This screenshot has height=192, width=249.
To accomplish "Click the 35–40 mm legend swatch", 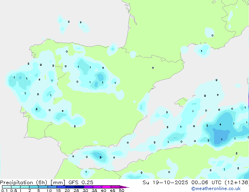I will 97,187.
